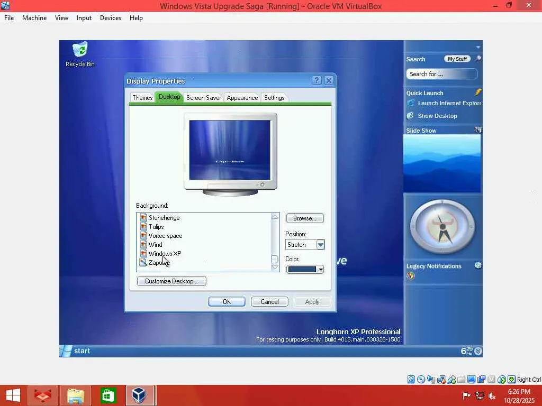Click the optical disc status icon
The height and width of the screenshot is (406, 542).
point(421,380)
